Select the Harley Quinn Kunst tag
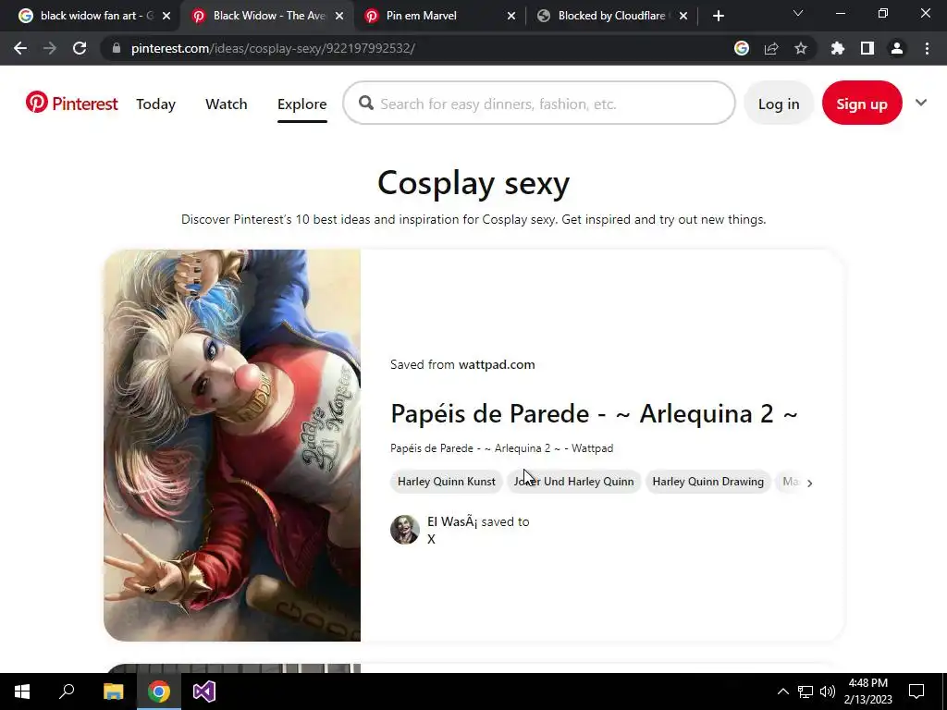Image resolution: width=947 pixels, height=710 pixels. (447, 481)
